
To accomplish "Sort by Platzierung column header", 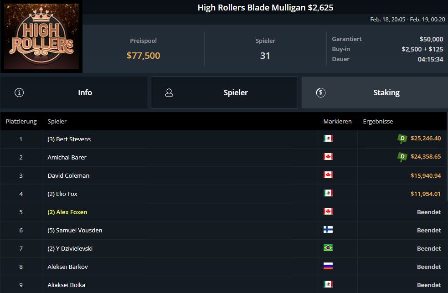I will pyautogui.click(x=21, y=121).
